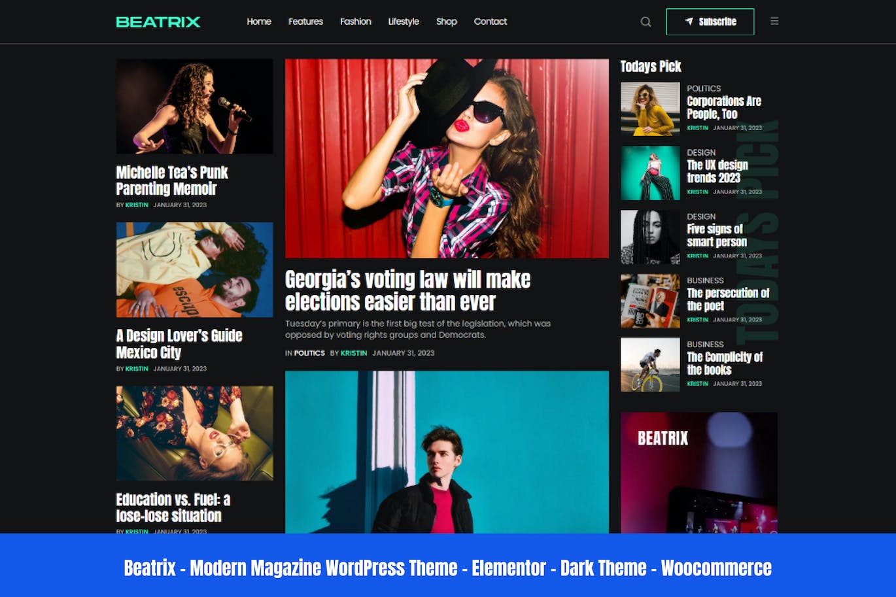The image size is (896, 597).
Task: Open the Contact page
Action: point(490,22)
